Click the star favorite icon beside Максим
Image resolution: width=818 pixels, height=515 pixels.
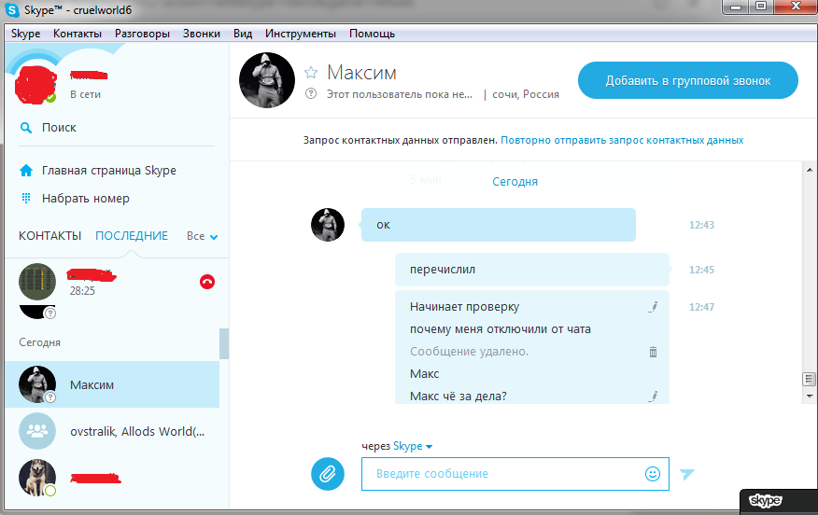click(x=311, y=73)
